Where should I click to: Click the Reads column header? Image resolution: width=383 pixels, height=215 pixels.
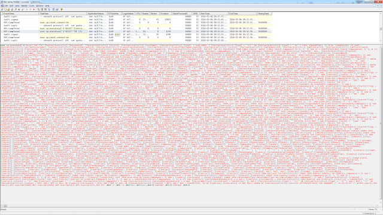tap(145, 14)
